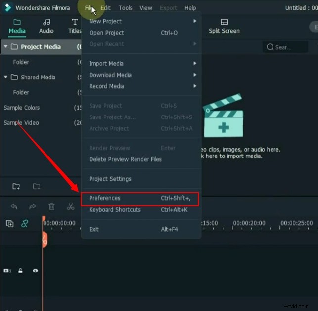Open Keyboard Shortcuts

tap(141, 210)
